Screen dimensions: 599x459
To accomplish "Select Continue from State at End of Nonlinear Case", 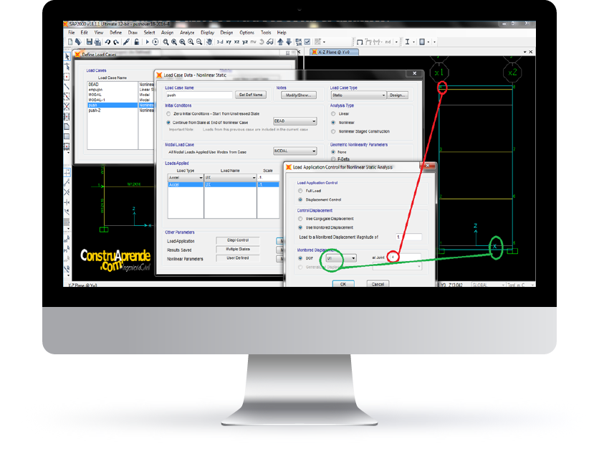I will 168,123.
